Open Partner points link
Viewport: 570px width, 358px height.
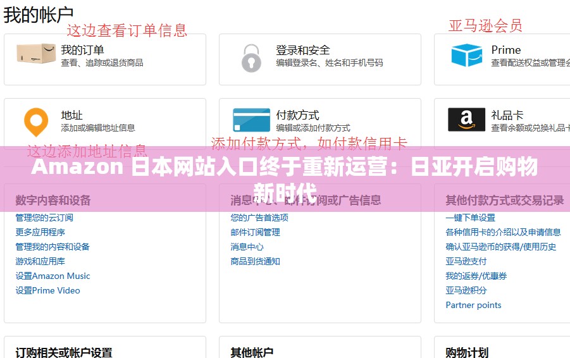473,305
